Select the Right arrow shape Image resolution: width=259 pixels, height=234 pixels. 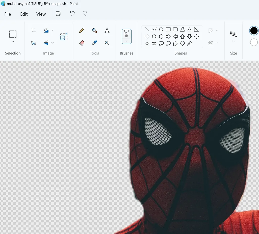point(168,36)
